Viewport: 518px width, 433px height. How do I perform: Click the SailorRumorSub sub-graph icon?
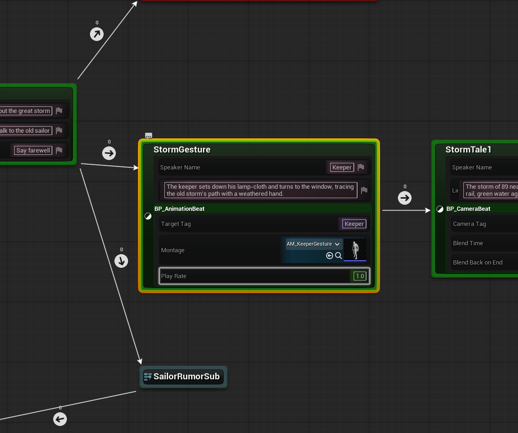(148, 377)
